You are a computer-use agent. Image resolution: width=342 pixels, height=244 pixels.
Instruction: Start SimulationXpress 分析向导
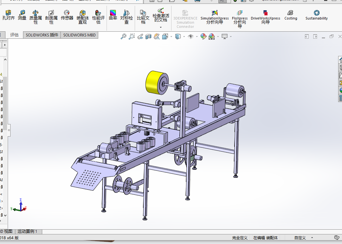[x=215, y=17]
